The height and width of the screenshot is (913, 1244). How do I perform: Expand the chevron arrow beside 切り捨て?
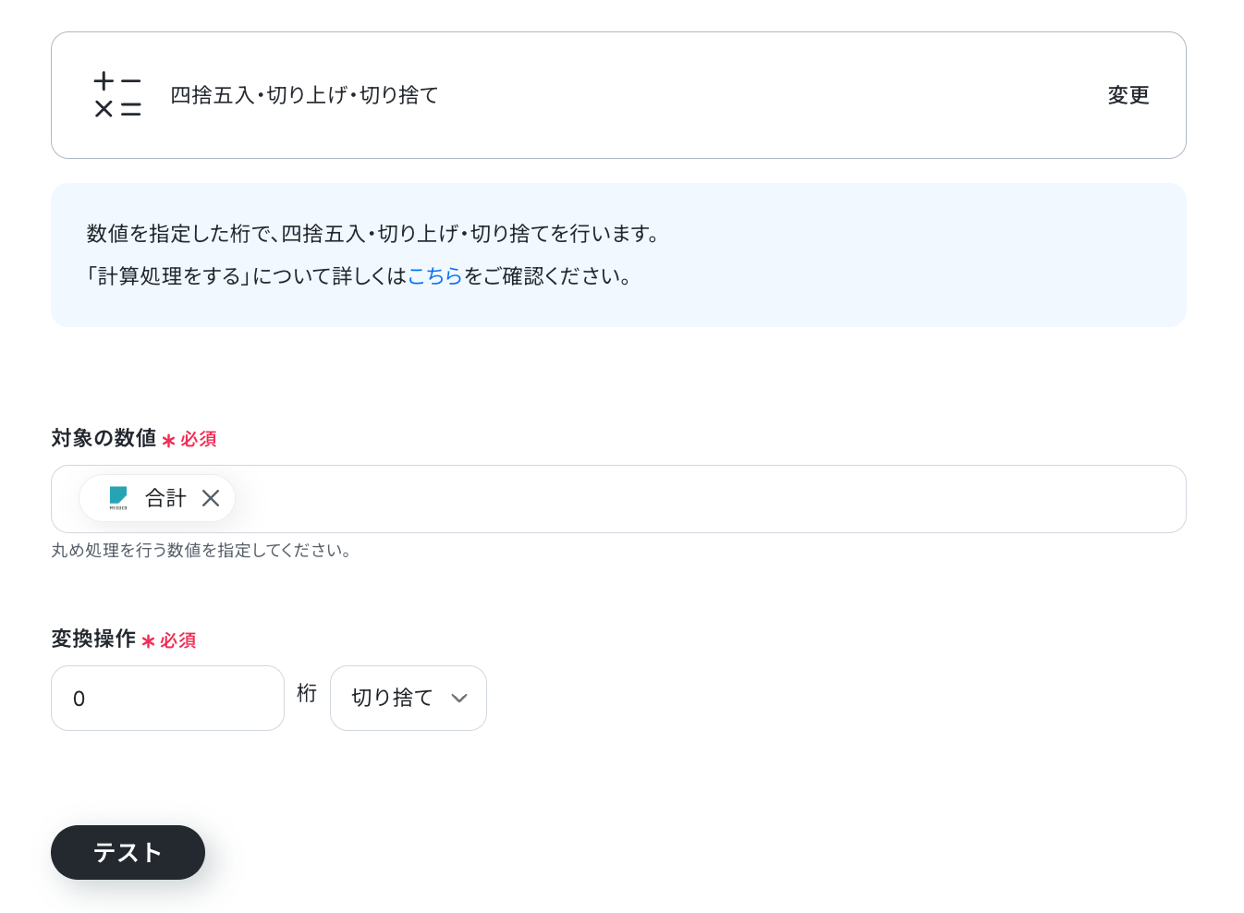[459, 698]
